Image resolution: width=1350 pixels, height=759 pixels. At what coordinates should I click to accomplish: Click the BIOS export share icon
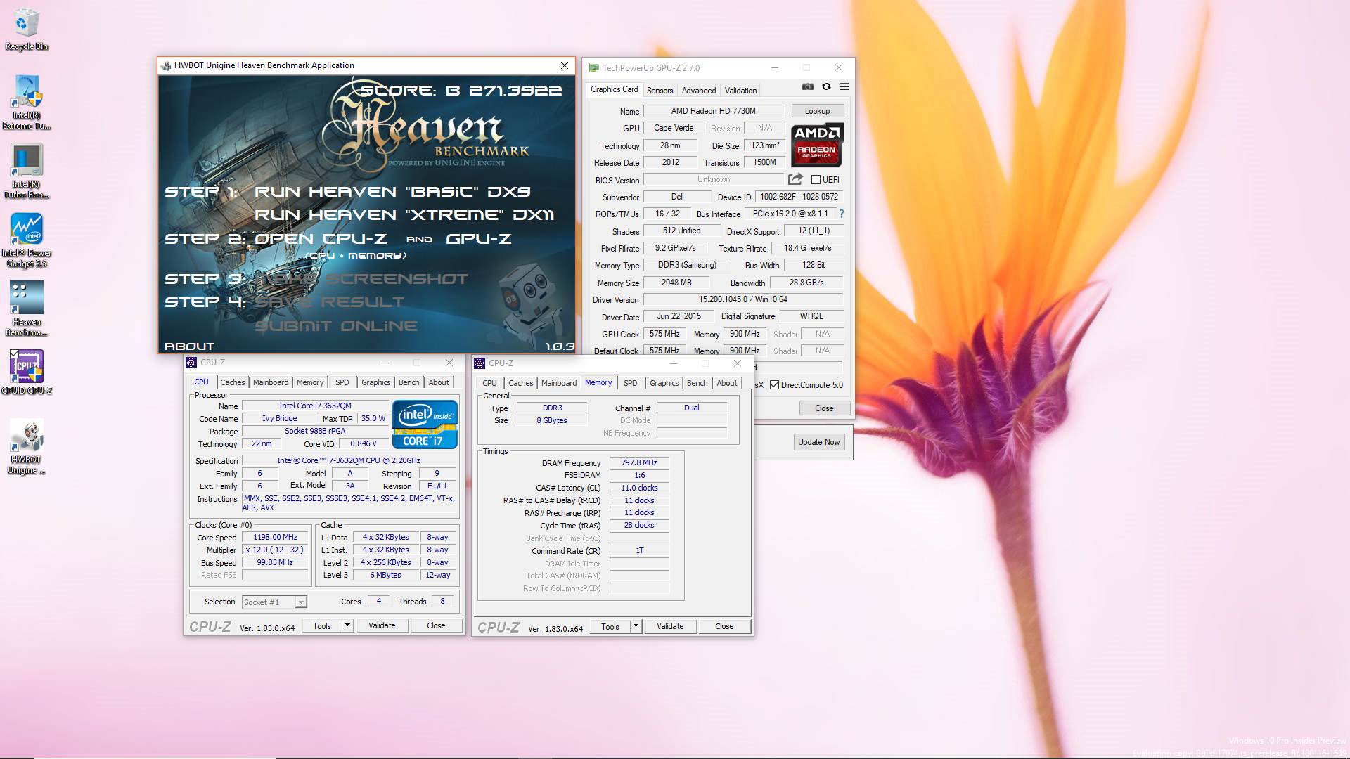[x=795, y=179]
